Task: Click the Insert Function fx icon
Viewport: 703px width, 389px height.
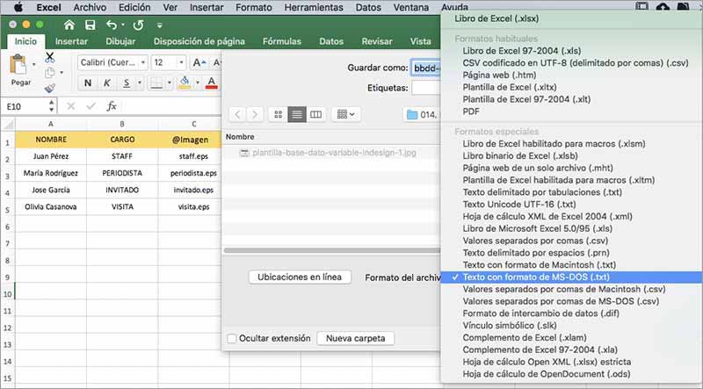Action: pos(112,106)
